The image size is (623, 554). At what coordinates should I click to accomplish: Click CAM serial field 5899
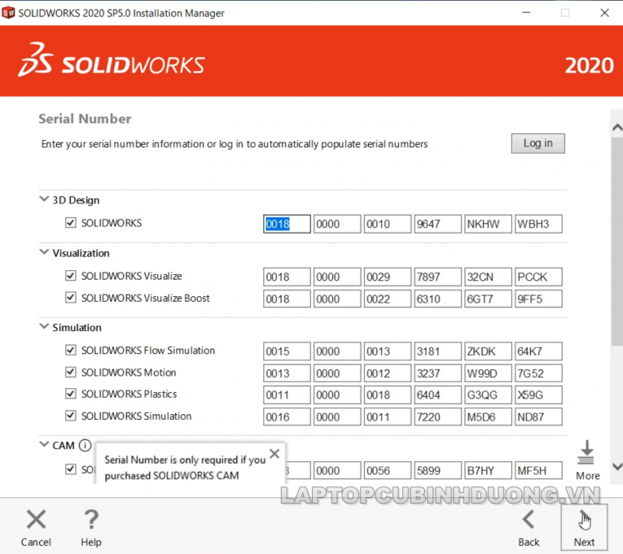[x=438, y=470]
